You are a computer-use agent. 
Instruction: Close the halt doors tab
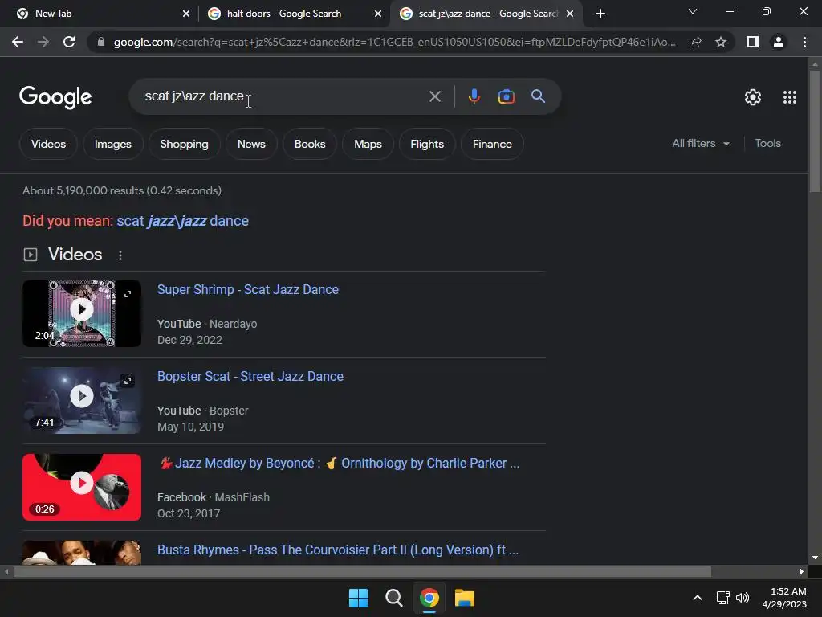[x=378, y=14]
